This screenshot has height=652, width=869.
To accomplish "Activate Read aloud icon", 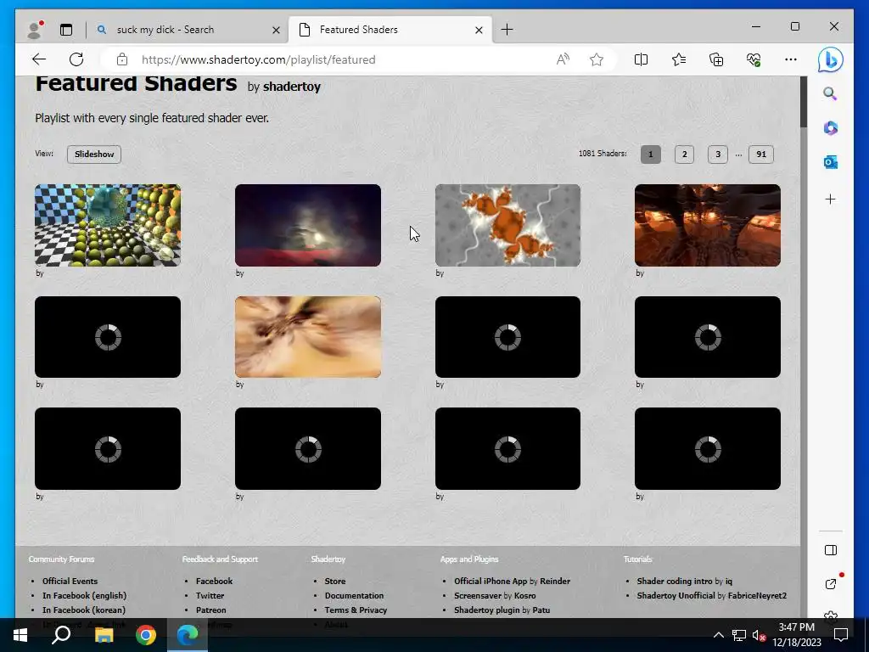I will tap(563, 59).
